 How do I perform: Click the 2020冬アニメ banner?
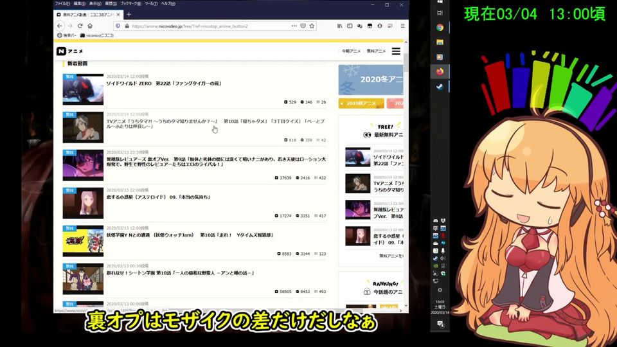point(371,80)
